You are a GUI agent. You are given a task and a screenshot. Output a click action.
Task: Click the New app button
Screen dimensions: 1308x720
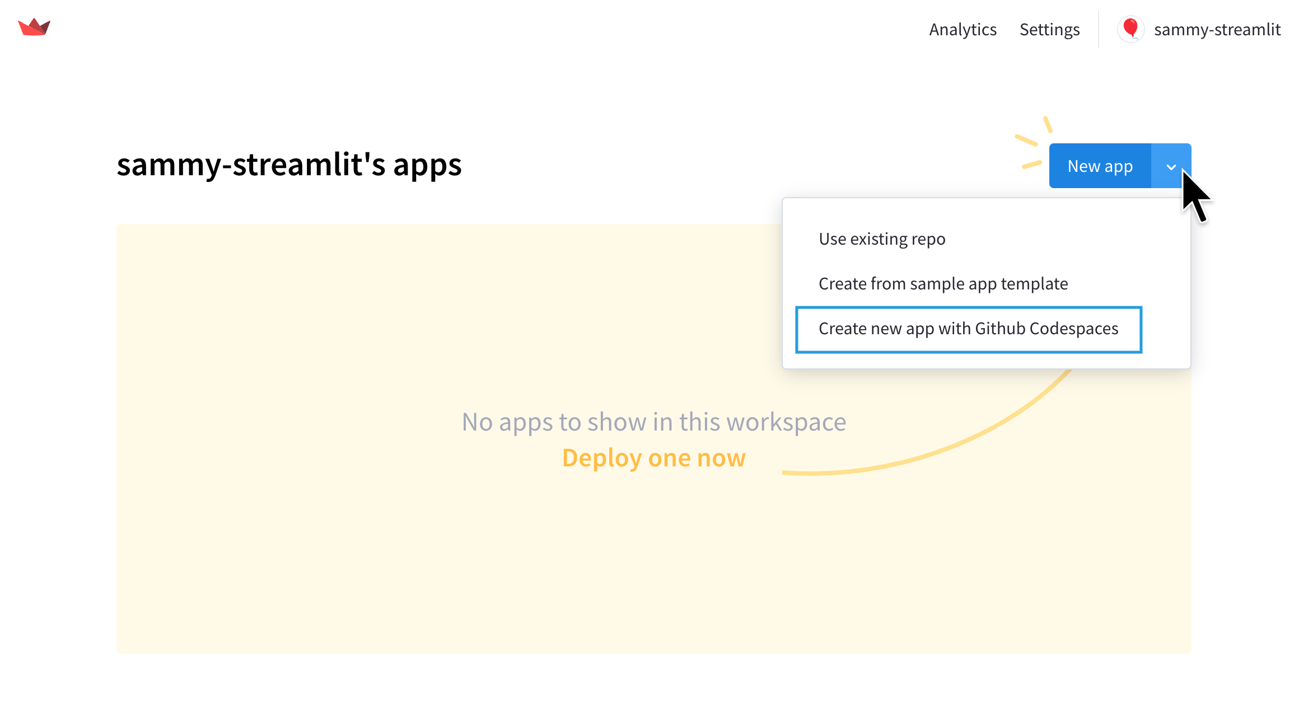click(1100, 166)
